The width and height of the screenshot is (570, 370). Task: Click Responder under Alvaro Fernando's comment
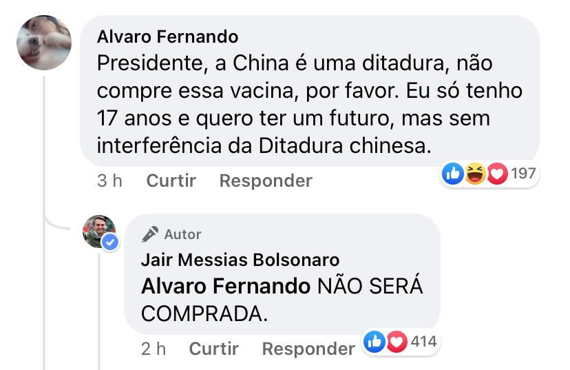(x=266, y=181)
